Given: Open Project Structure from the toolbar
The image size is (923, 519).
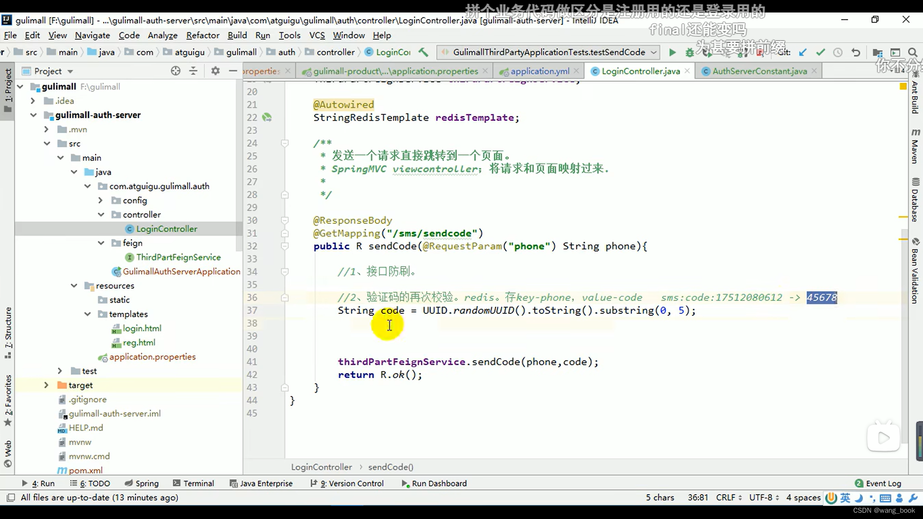Looking at the screenshot, I should pos(877,52).
